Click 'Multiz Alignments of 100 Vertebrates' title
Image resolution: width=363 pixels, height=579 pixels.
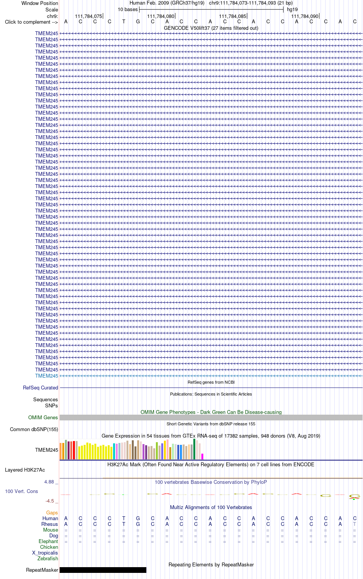point(211,507)
